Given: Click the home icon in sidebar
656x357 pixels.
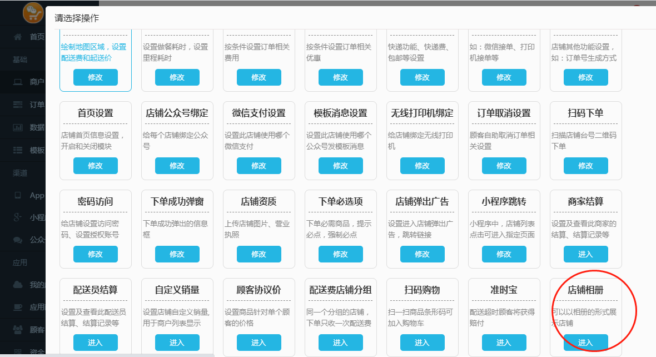Looking at the screenshot, I should click(18, 37).
